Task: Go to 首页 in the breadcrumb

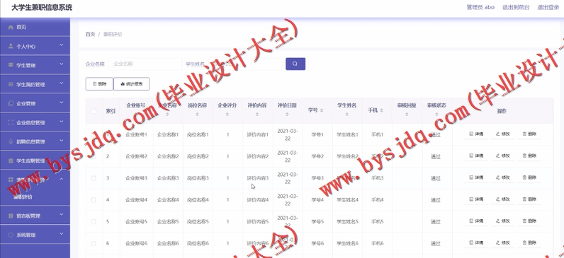Action: pyautogui.click(x=90, y=35)
